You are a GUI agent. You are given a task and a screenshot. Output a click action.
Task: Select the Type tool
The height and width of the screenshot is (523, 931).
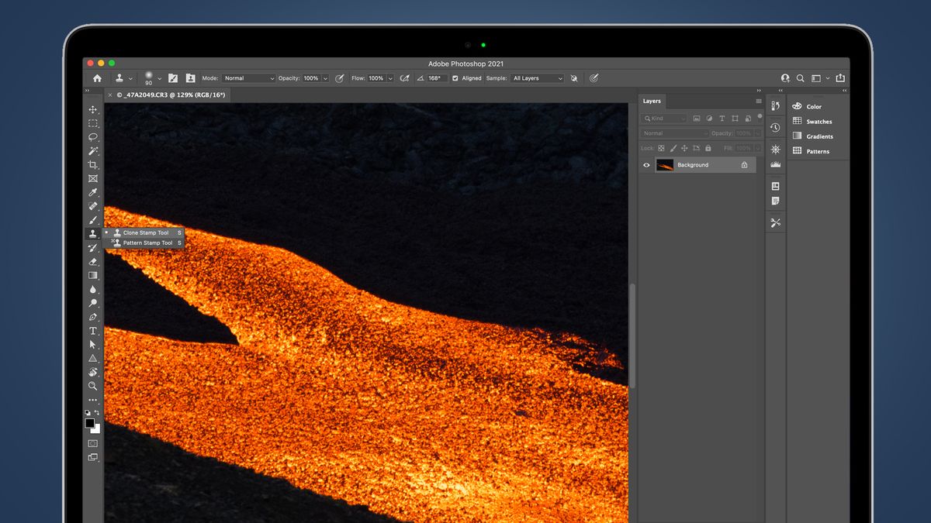(x=93, y=331)
